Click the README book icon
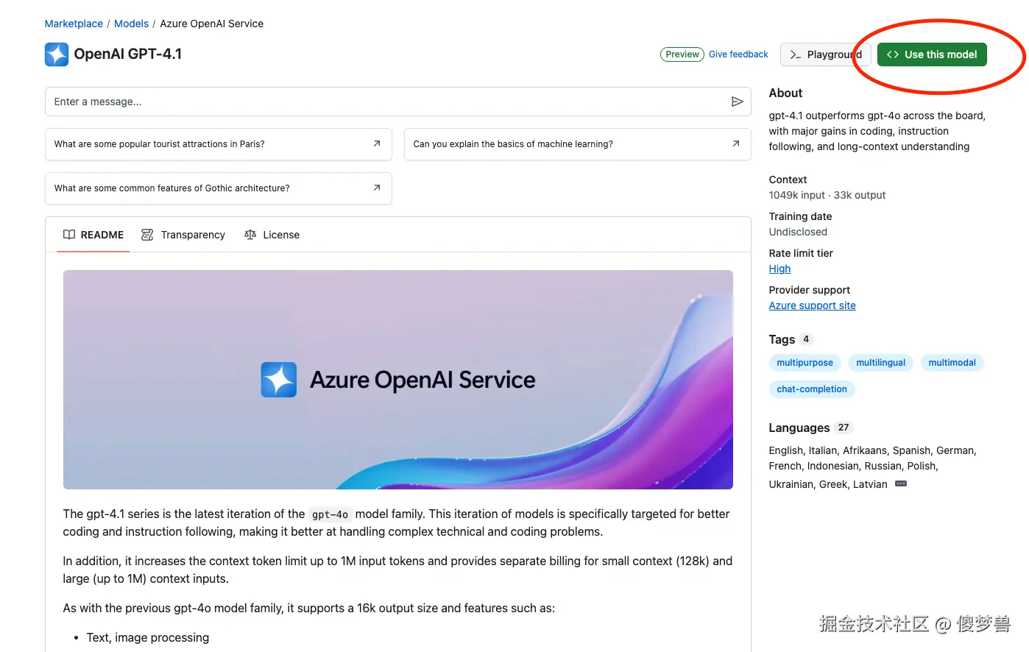This screenshot has height=652, width=1029. [x=69, y=235]
